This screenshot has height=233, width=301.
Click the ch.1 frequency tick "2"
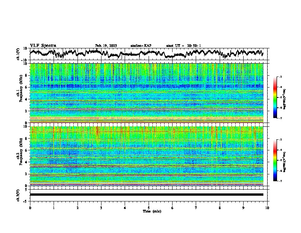[27, 111]
